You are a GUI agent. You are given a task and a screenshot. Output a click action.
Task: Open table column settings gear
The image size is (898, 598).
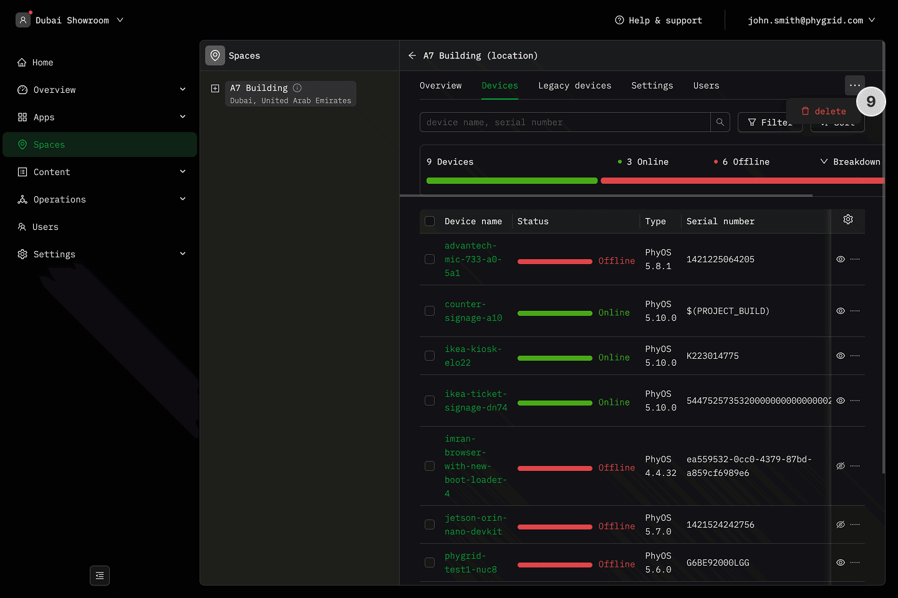coord(847,219)
